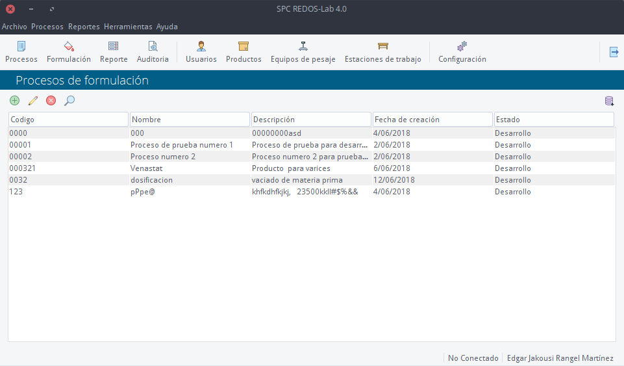
Task: Sort by Fecha de creación header
Action: click(x=432, y=120)
